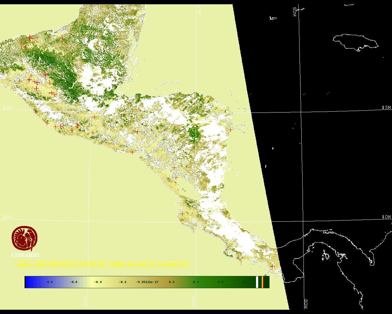Click the yellow-bordered image caption text
Screen dimensions: 392x314
click(102, 264)
